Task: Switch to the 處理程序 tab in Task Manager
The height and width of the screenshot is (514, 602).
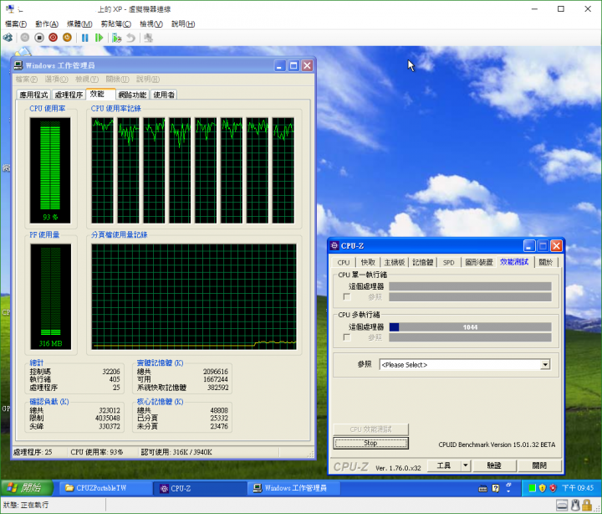Action: pos(69,95)
